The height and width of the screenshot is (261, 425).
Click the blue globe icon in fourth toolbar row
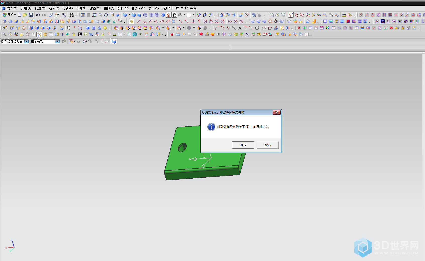[x=135, y=34]
